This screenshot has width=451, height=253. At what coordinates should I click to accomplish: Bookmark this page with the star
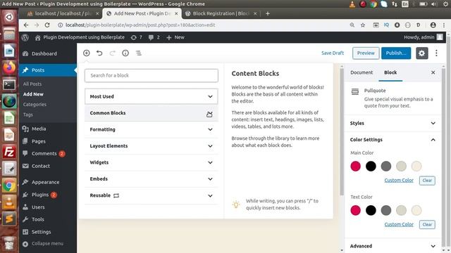(x=363, y=25)
